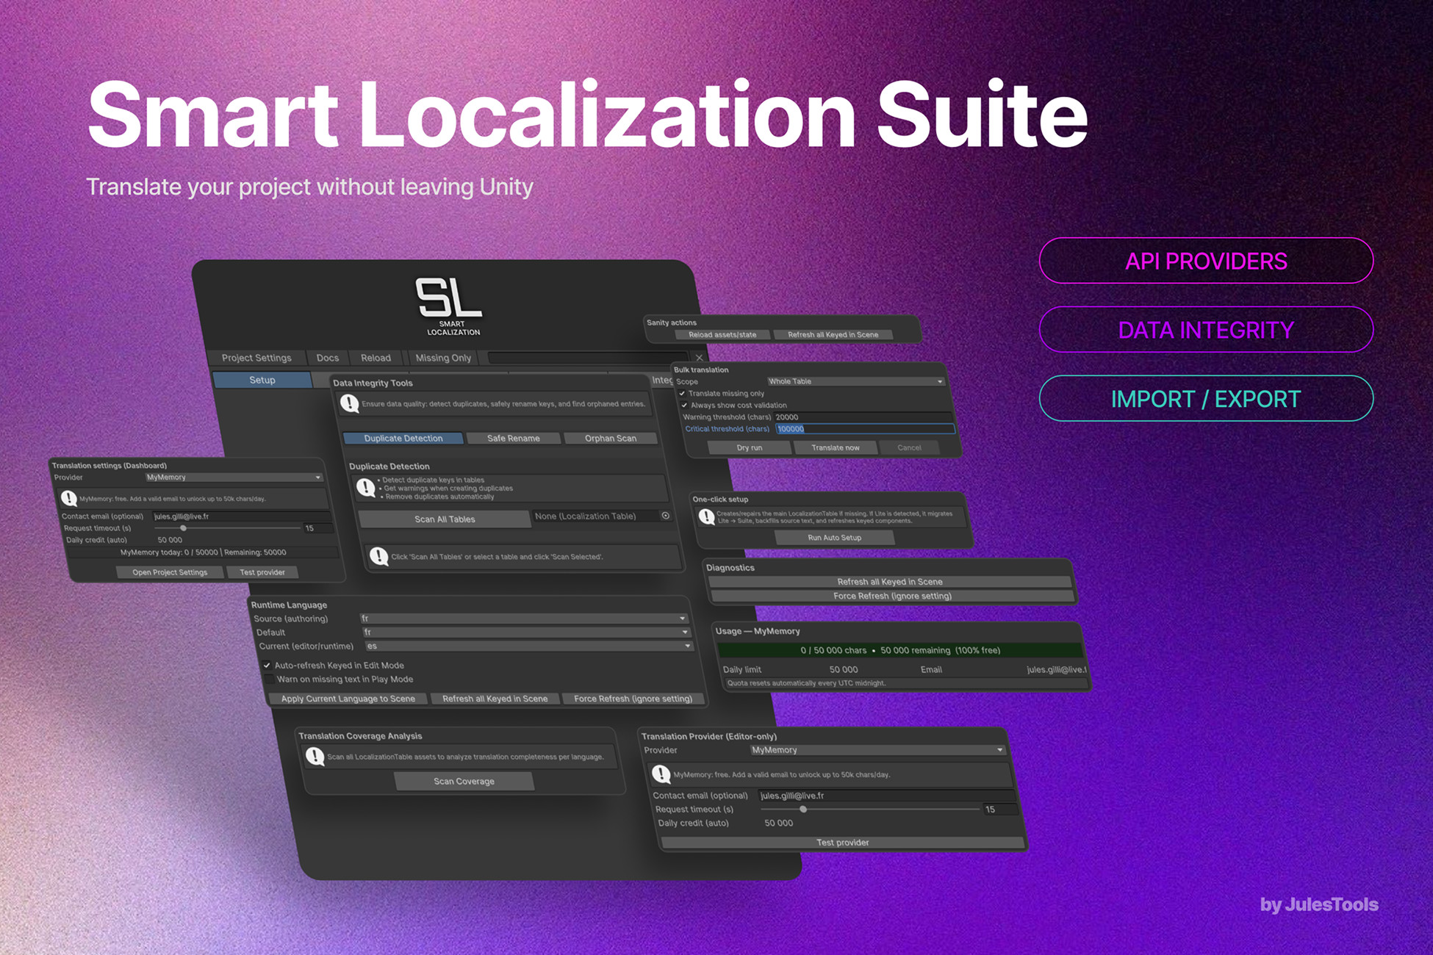Click Contact email field in Editor-only provider panel
1433x955 pixels.
point(886,796)
